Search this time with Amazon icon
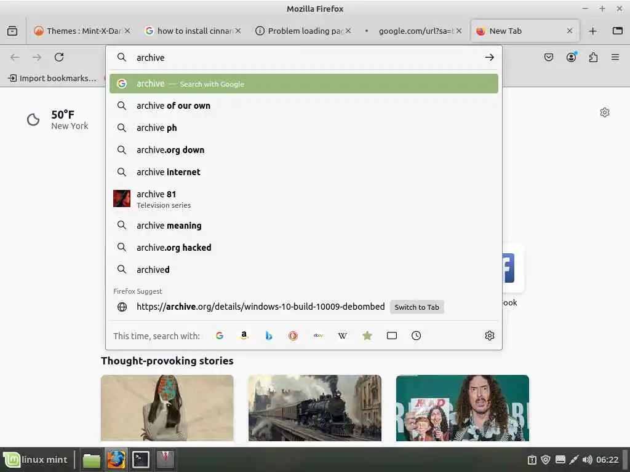The height and width of the screenshot is (472, 630). point(244,336)
